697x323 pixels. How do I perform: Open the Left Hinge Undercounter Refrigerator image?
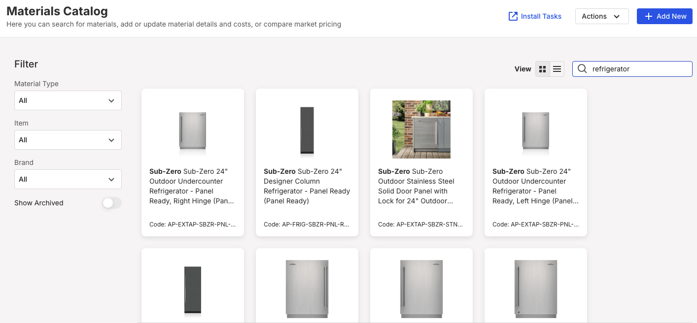pos(536,129)
